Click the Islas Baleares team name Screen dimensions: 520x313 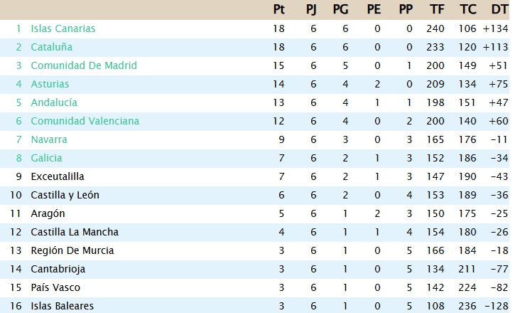click(x=62, y=306)
